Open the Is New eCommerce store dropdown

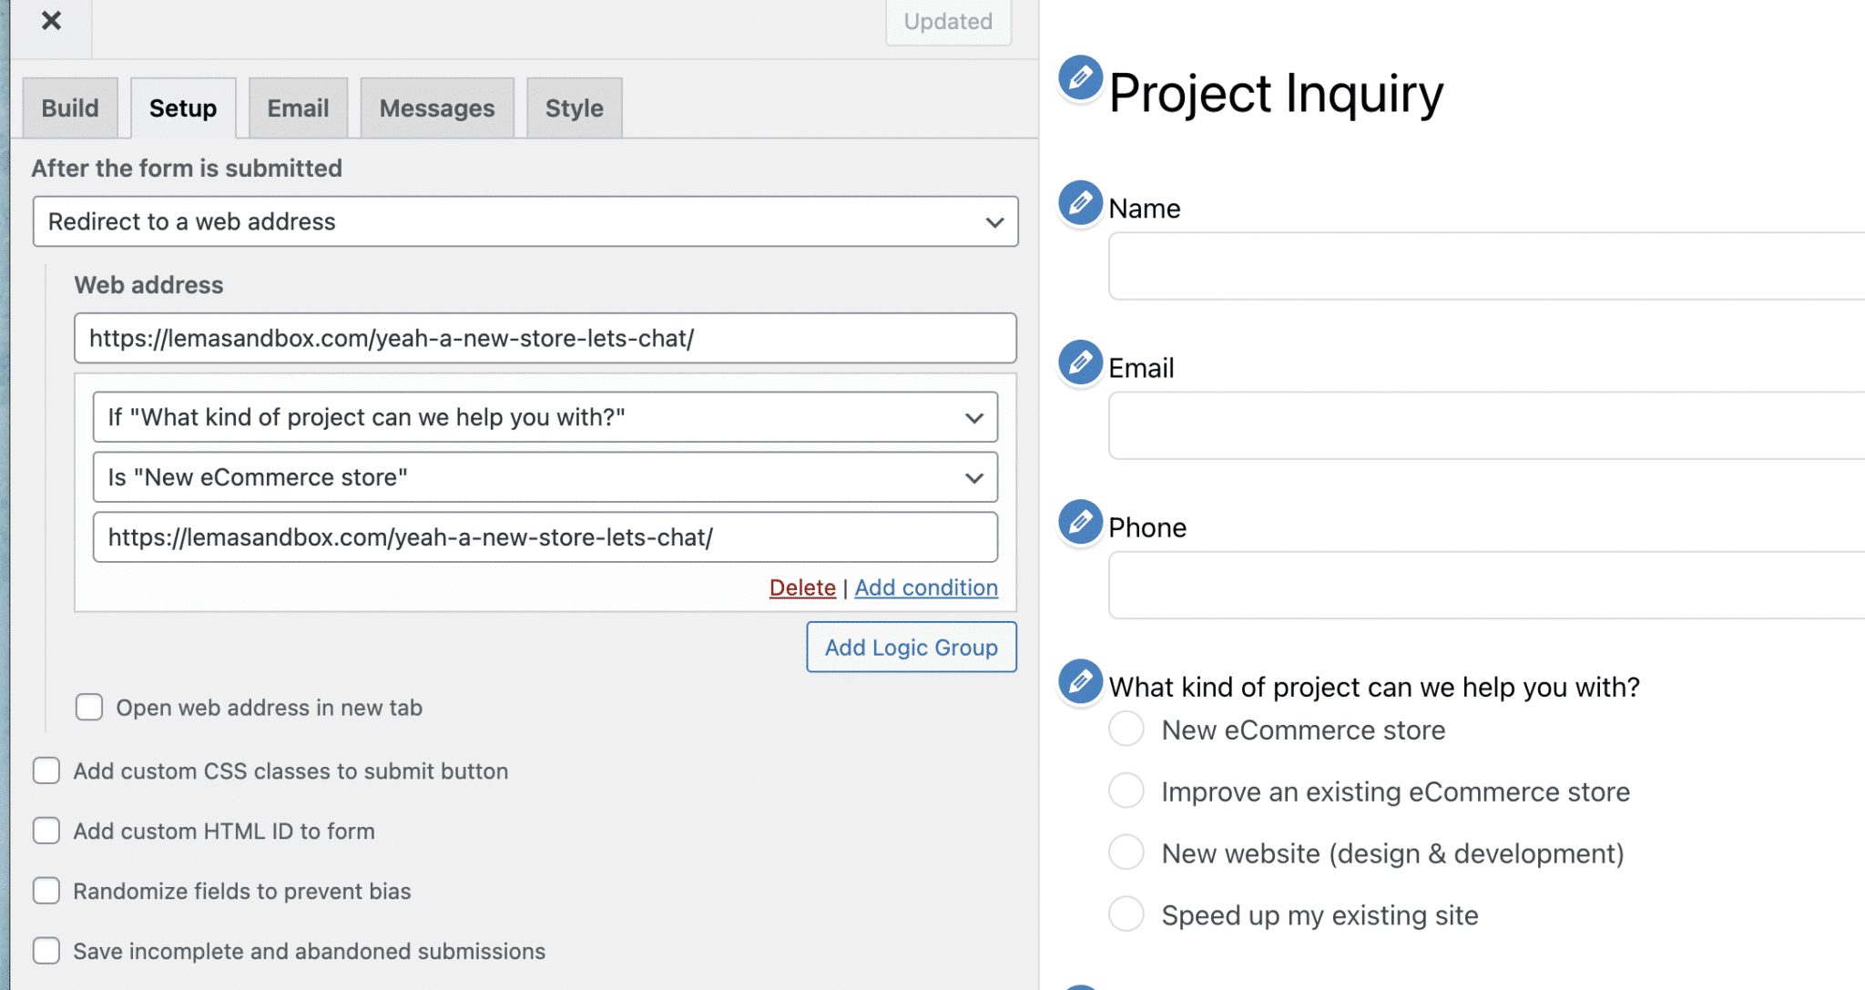pos(545,477)
